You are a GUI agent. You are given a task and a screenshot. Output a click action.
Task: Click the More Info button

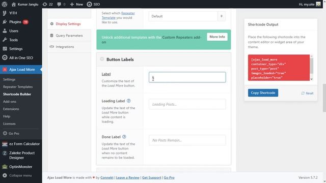pos(217,37)
